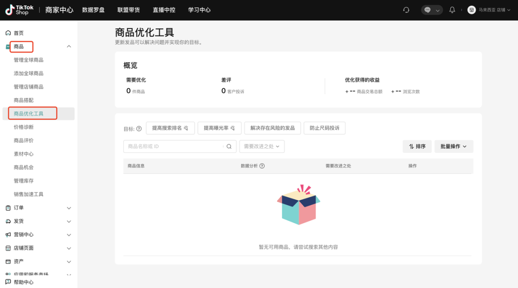Viewport: 518px width, 288px height.
Task: Click the notification bell icon
Action: pos(452,10)
